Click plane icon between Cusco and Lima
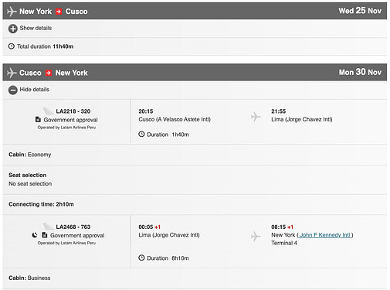 [256, 117]
